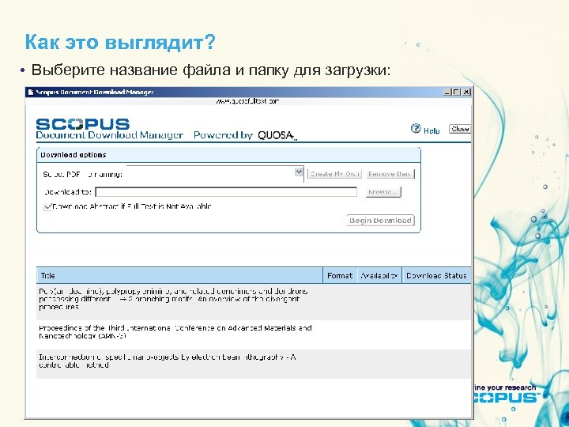
Task: Click the Format column header
Action: click(x=340, y=276)
